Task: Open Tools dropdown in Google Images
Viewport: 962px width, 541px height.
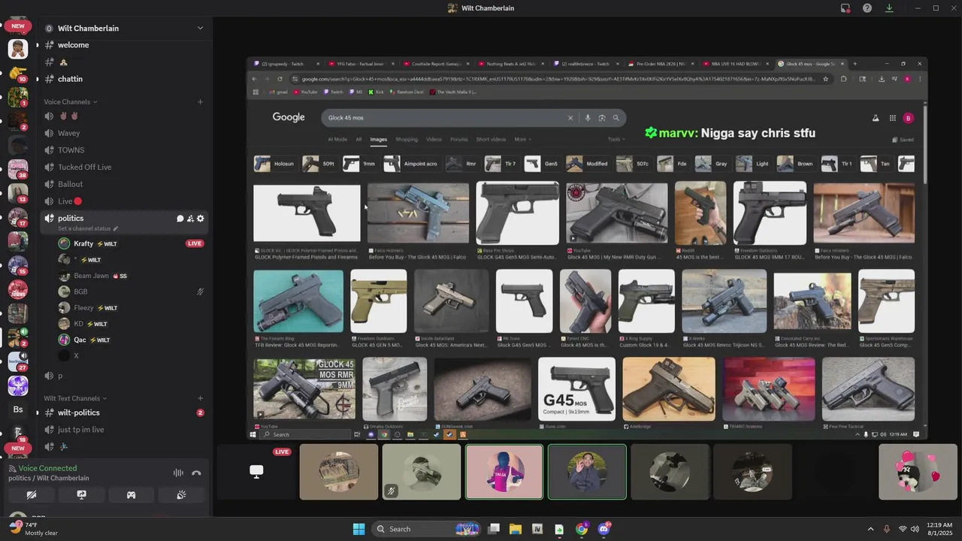Action: (x=616, y=139)
